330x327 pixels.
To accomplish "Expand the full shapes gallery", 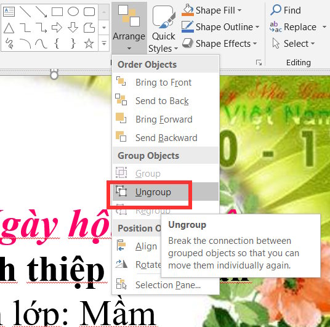I will [104, 43].
